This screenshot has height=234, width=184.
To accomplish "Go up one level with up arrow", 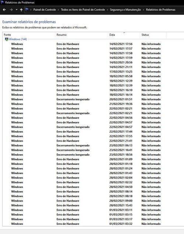I will click(21, 10).
